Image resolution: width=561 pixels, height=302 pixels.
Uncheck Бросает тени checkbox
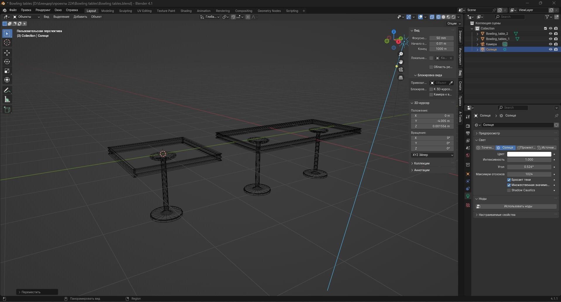point(509,180)
